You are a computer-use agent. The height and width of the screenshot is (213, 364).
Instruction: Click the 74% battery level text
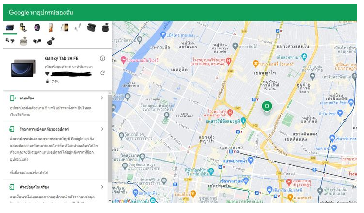click(55, 82)
